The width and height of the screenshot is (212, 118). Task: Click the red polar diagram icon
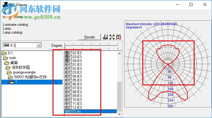(x=118, y=37)
